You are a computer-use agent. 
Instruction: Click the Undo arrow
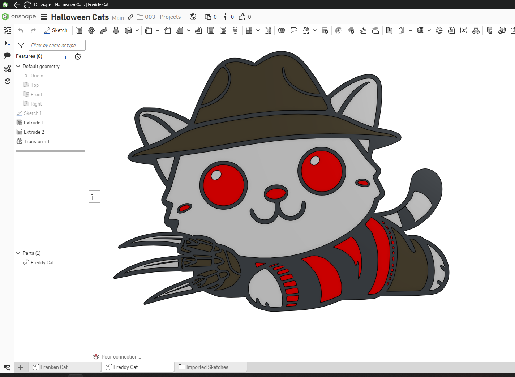(21, 30)
